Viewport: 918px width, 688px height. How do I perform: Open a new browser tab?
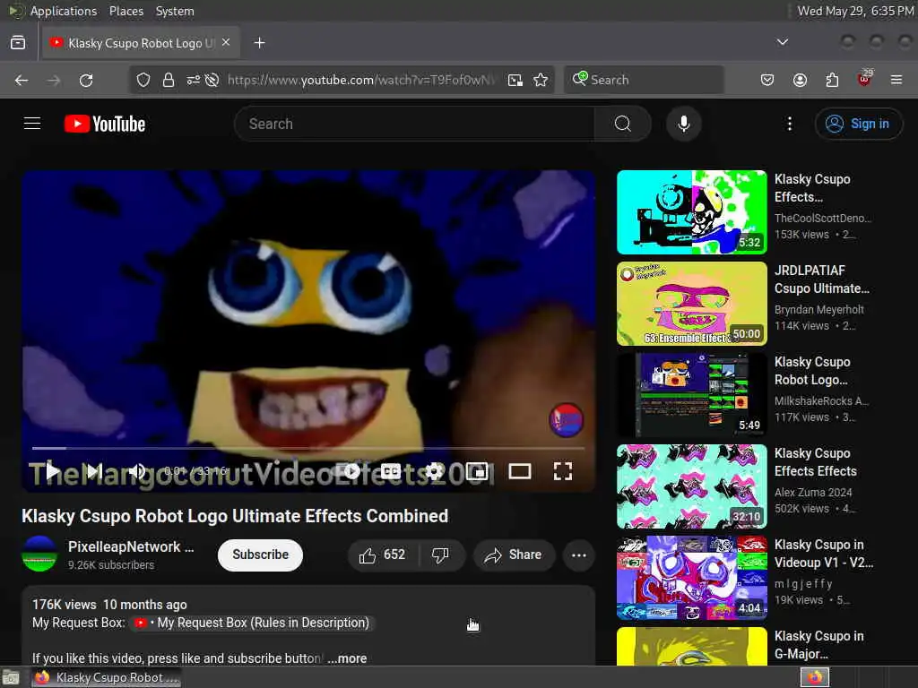[x=259, y=43]
